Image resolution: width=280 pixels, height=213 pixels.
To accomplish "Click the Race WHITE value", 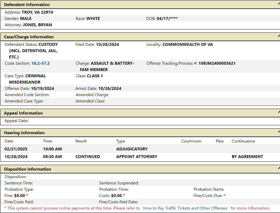I will 93,19.
